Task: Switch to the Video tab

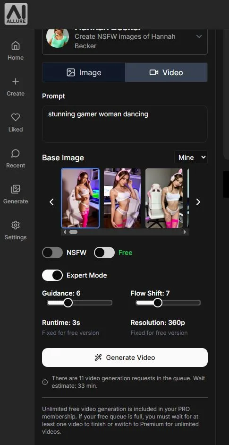Action: click(x=166, y=72)
